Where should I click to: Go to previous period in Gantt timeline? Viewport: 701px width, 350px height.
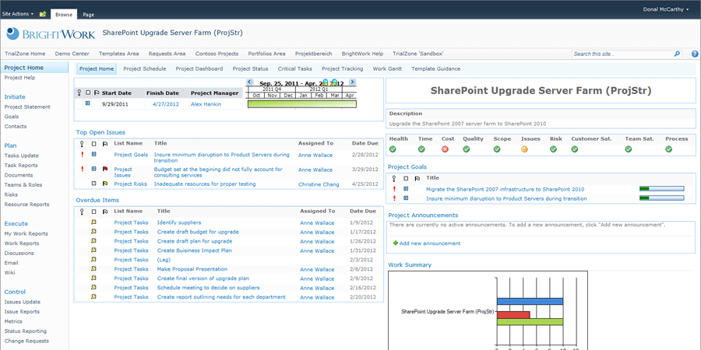pos(250,82)
